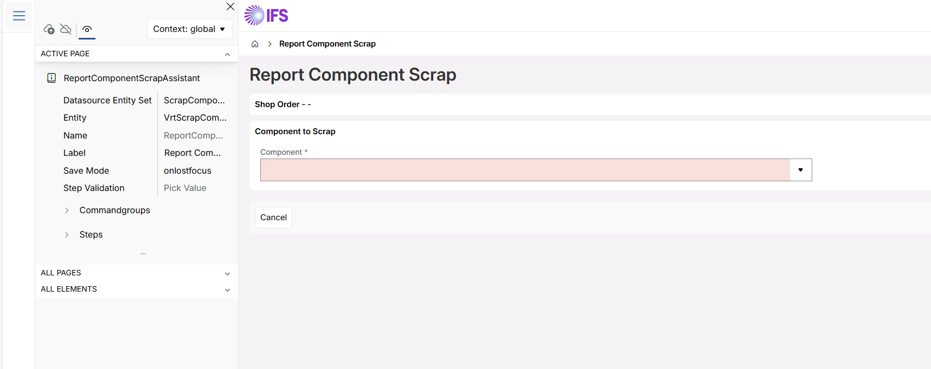This screenshot has width=931, height=369.
Task: Click the Report Component Scrap breadcrumb
Action: (327, 44)
